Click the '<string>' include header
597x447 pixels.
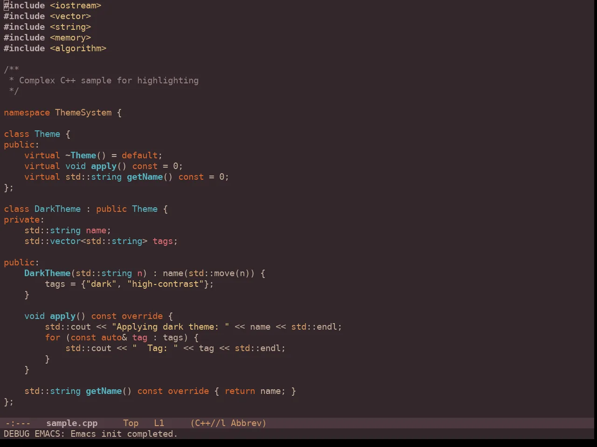click(70, 27)
